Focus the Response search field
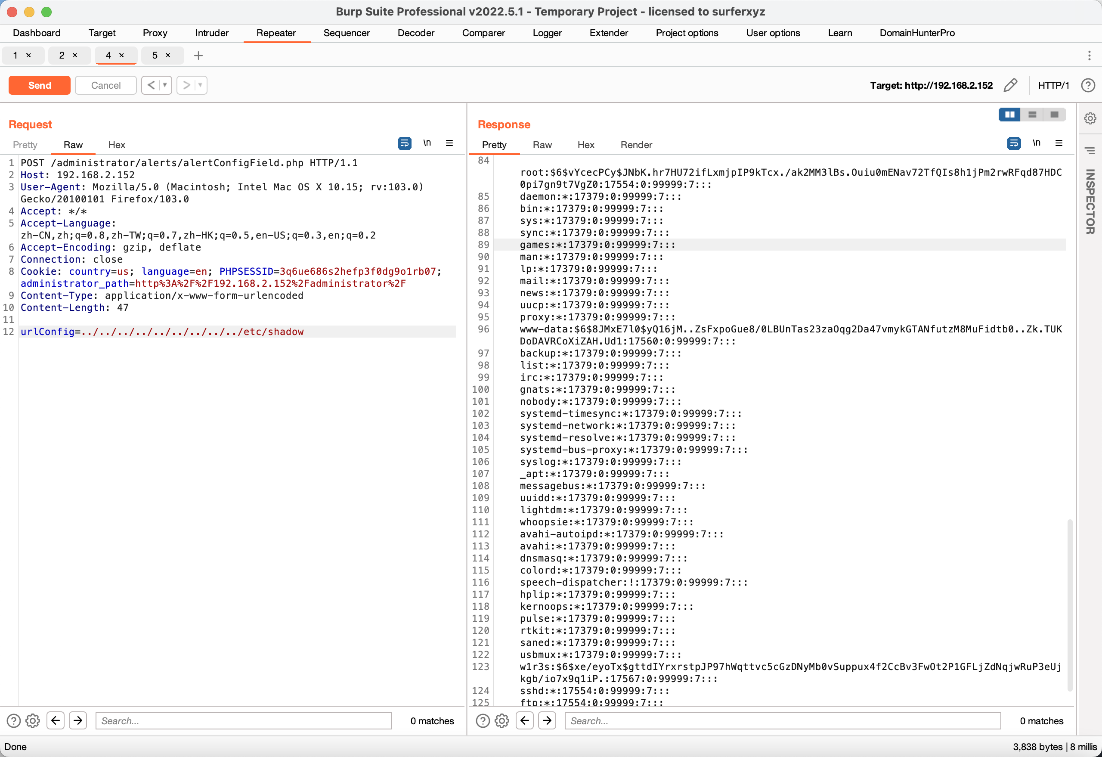 [783, 721]
